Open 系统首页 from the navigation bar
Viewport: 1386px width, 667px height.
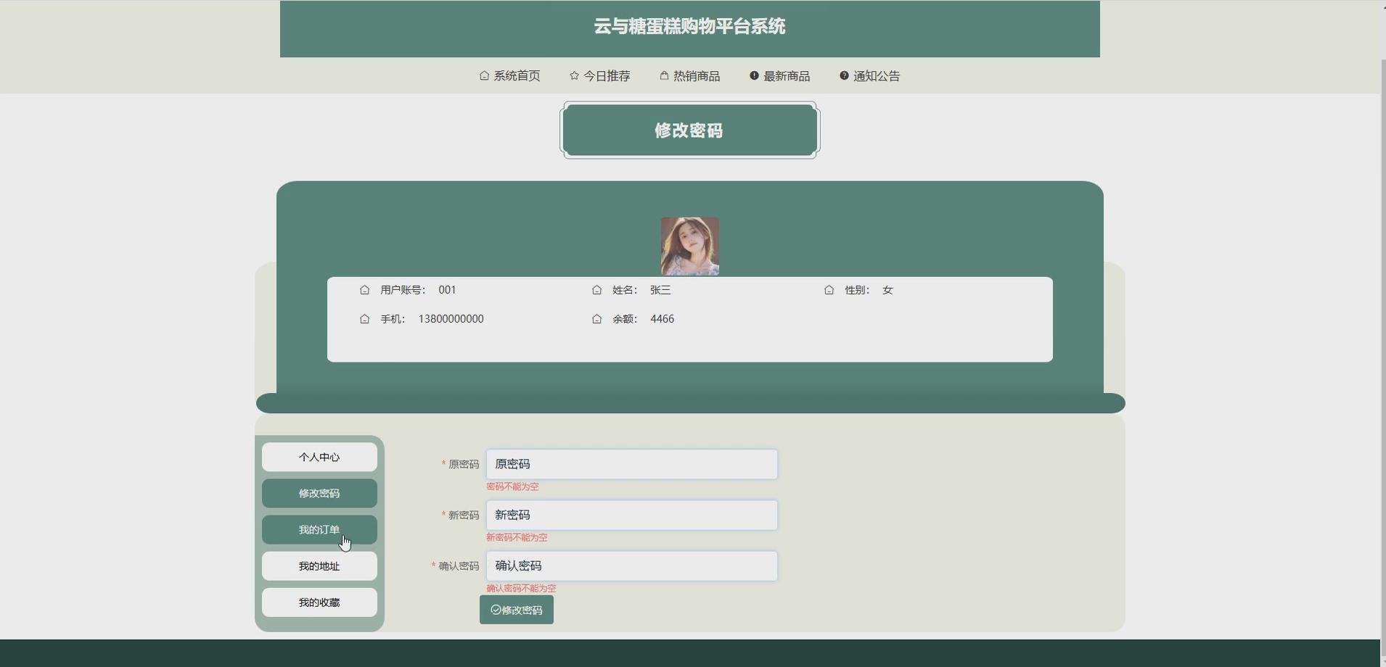click(x=517, y=75)
